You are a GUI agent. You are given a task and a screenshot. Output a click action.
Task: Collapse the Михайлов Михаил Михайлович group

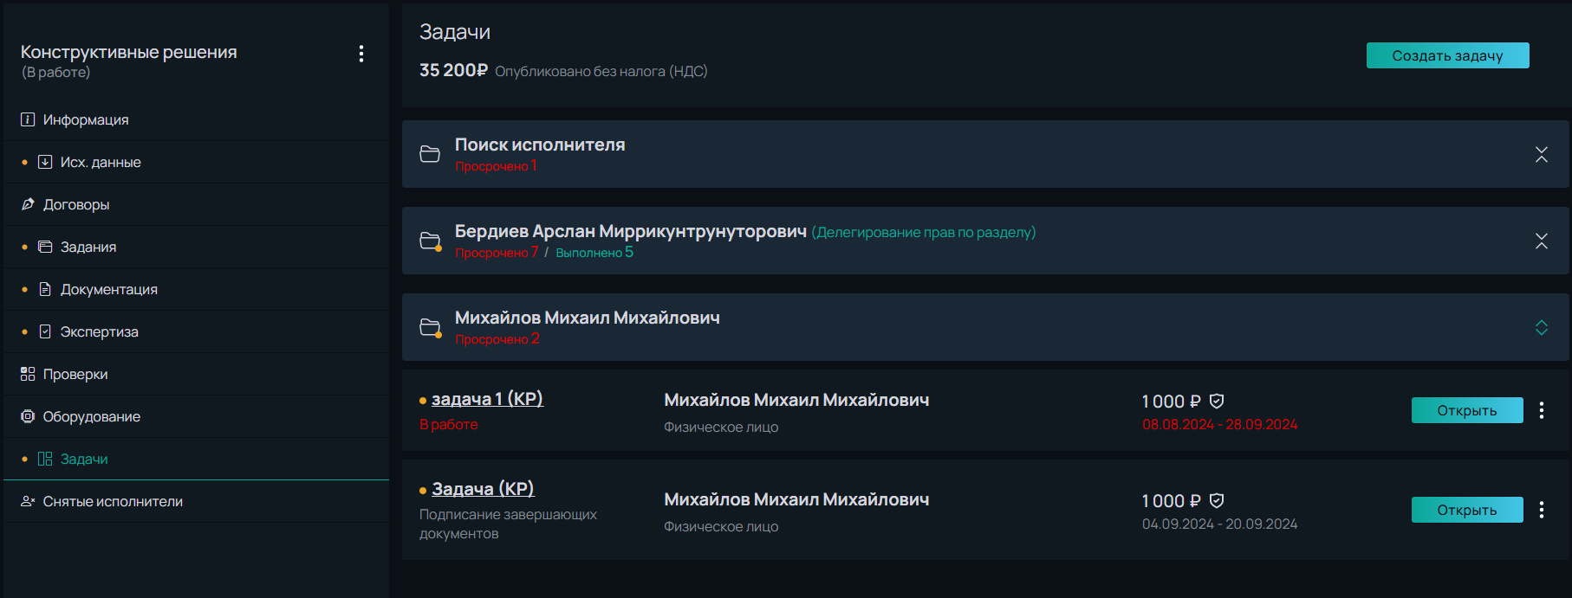pos(1542,327)
